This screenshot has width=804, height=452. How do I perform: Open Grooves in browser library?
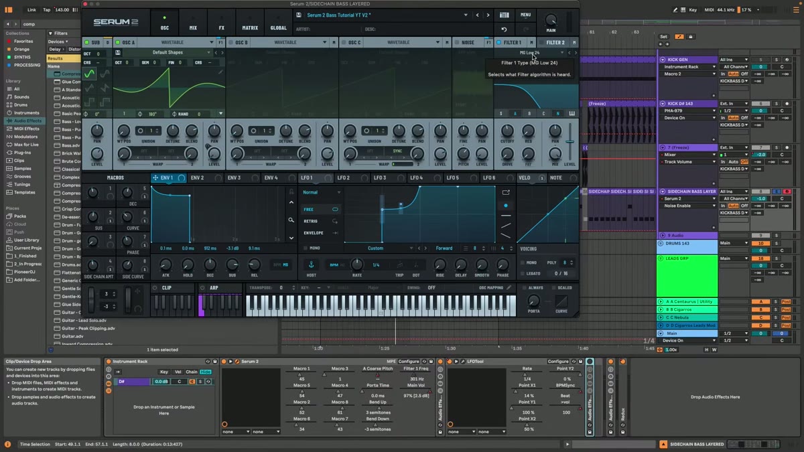coord(22,177)
